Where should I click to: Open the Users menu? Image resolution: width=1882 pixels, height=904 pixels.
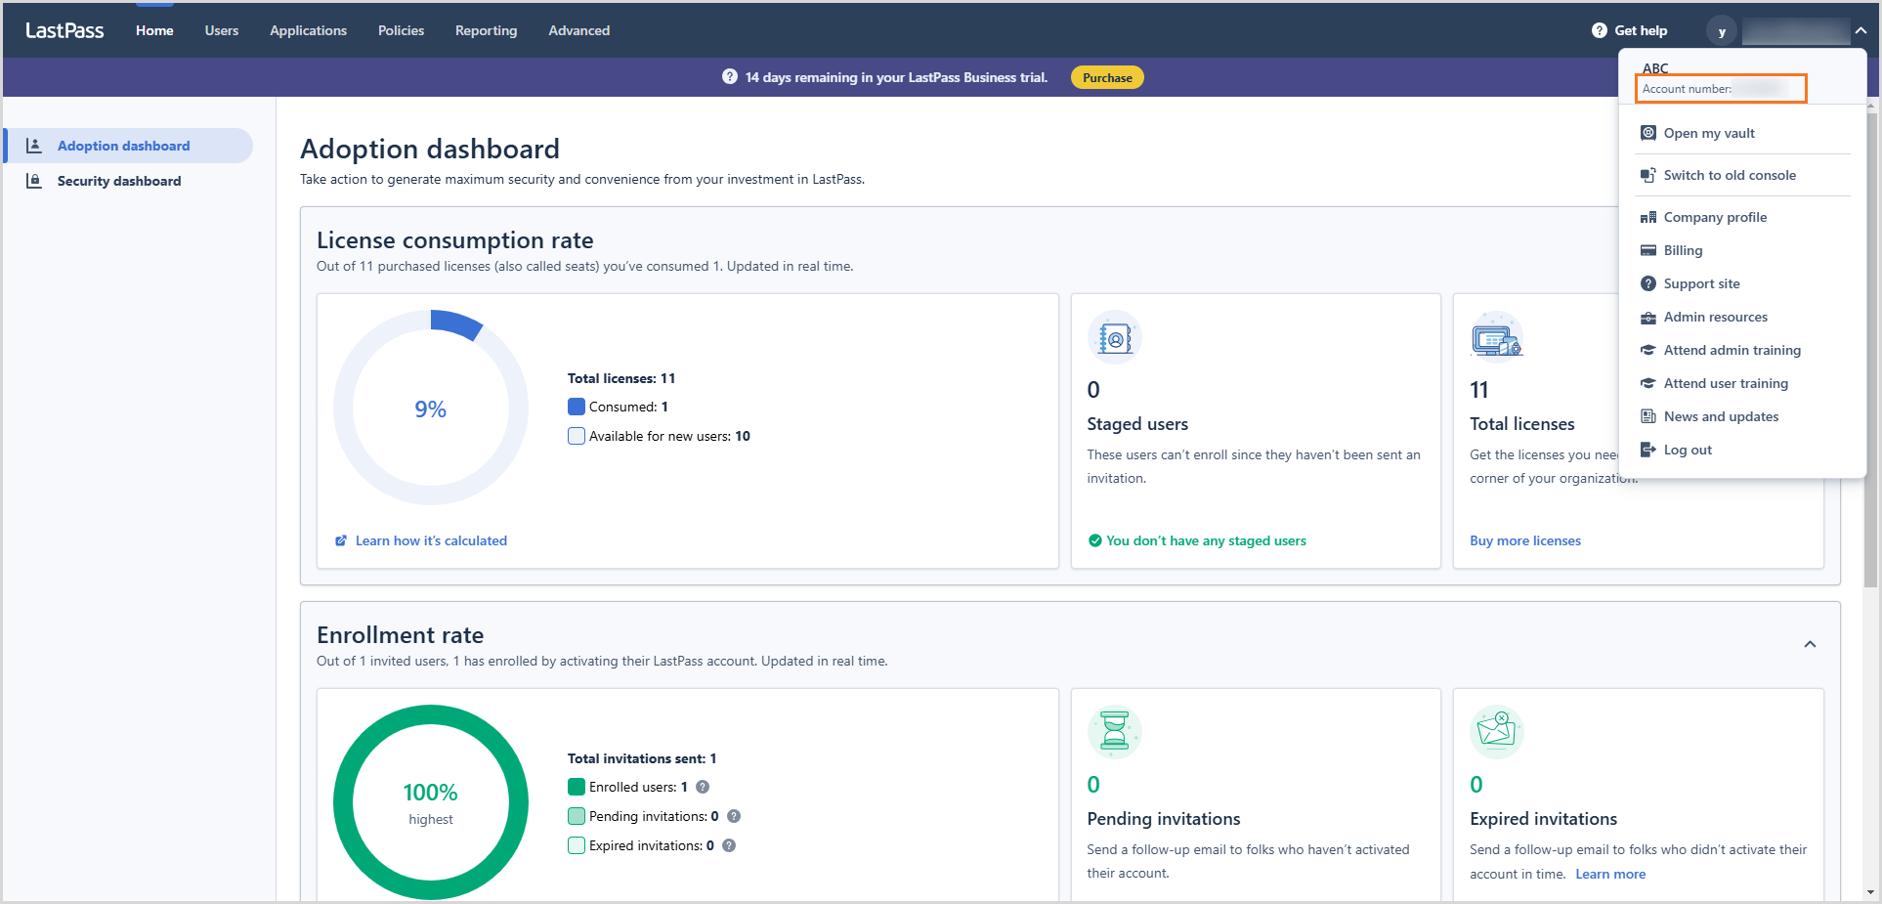coord(222,30)
